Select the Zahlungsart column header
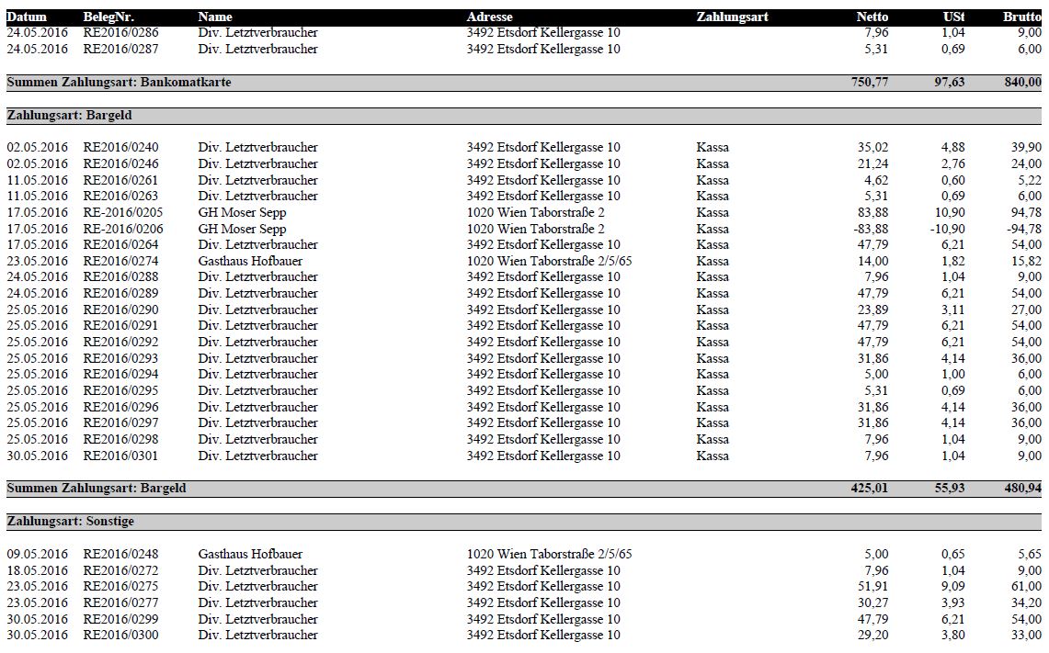 coord(732,17)
